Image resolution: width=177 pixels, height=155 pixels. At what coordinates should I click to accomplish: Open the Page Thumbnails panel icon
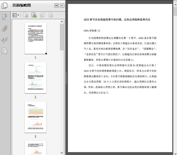(x=5, y=6)
